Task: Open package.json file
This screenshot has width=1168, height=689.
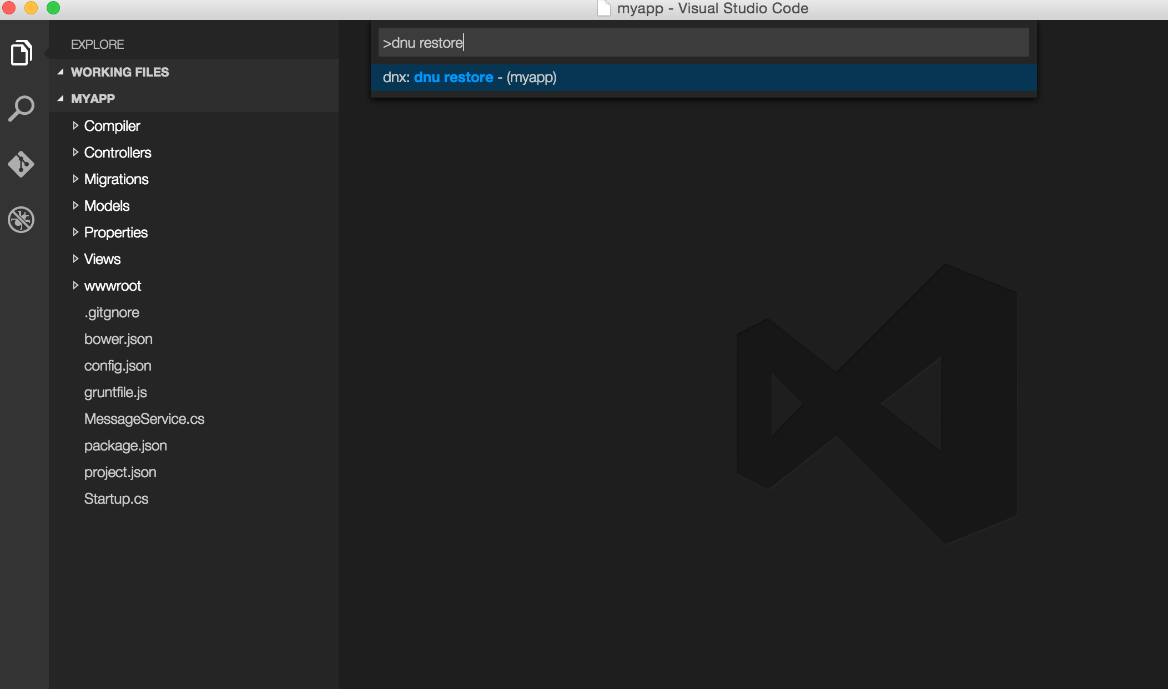Action: pos(125,446)
